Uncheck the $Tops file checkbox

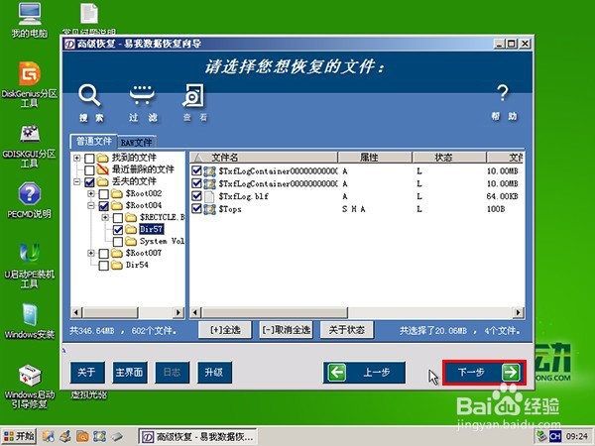coord(196,208)
